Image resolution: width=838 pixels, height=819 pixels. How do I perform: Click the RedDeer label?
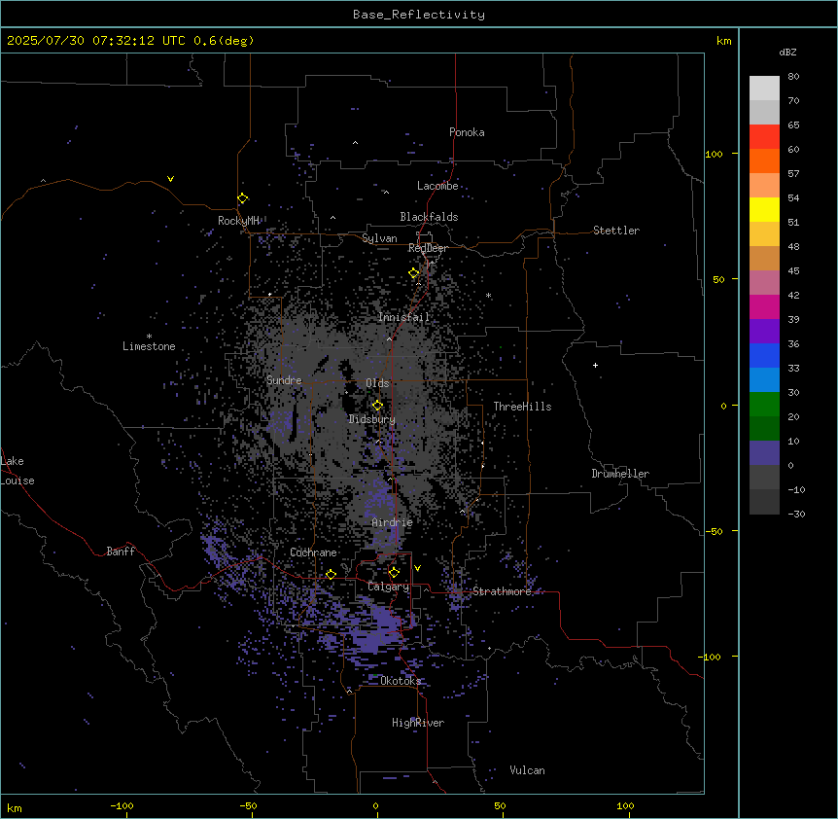tap(428, 248)
